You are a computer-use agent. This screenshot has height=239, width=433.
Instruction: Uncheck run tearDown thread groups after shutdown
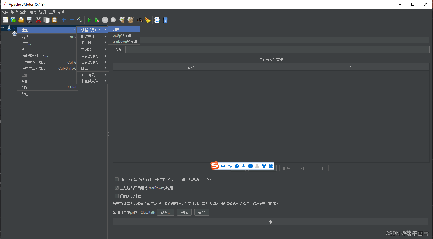click(x=116, y=188)
